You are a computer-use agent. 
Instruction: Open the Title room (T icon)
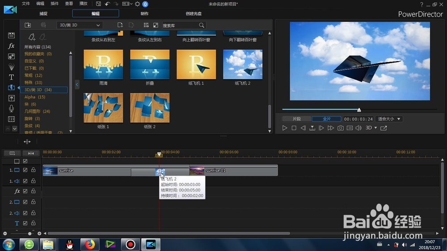click(x=12, y=77)
